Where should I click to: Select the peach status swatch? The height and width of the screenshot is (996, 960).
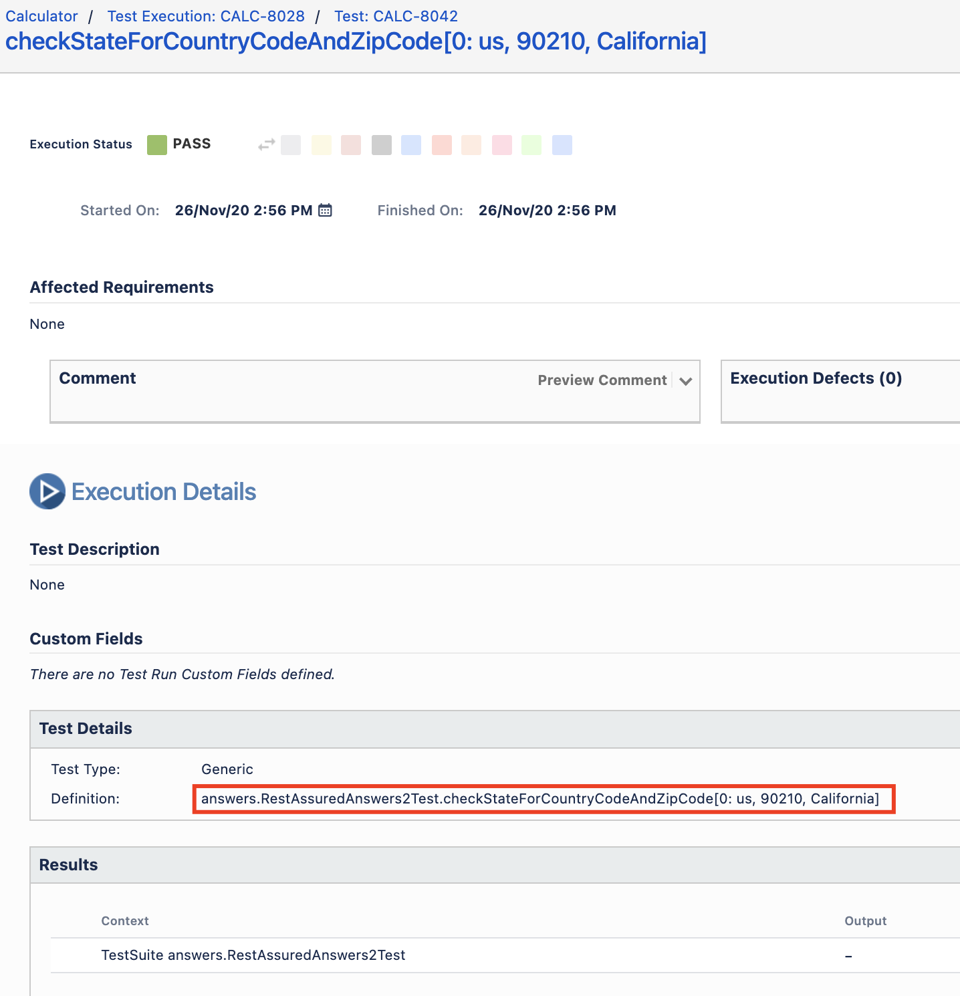point(471,145)
